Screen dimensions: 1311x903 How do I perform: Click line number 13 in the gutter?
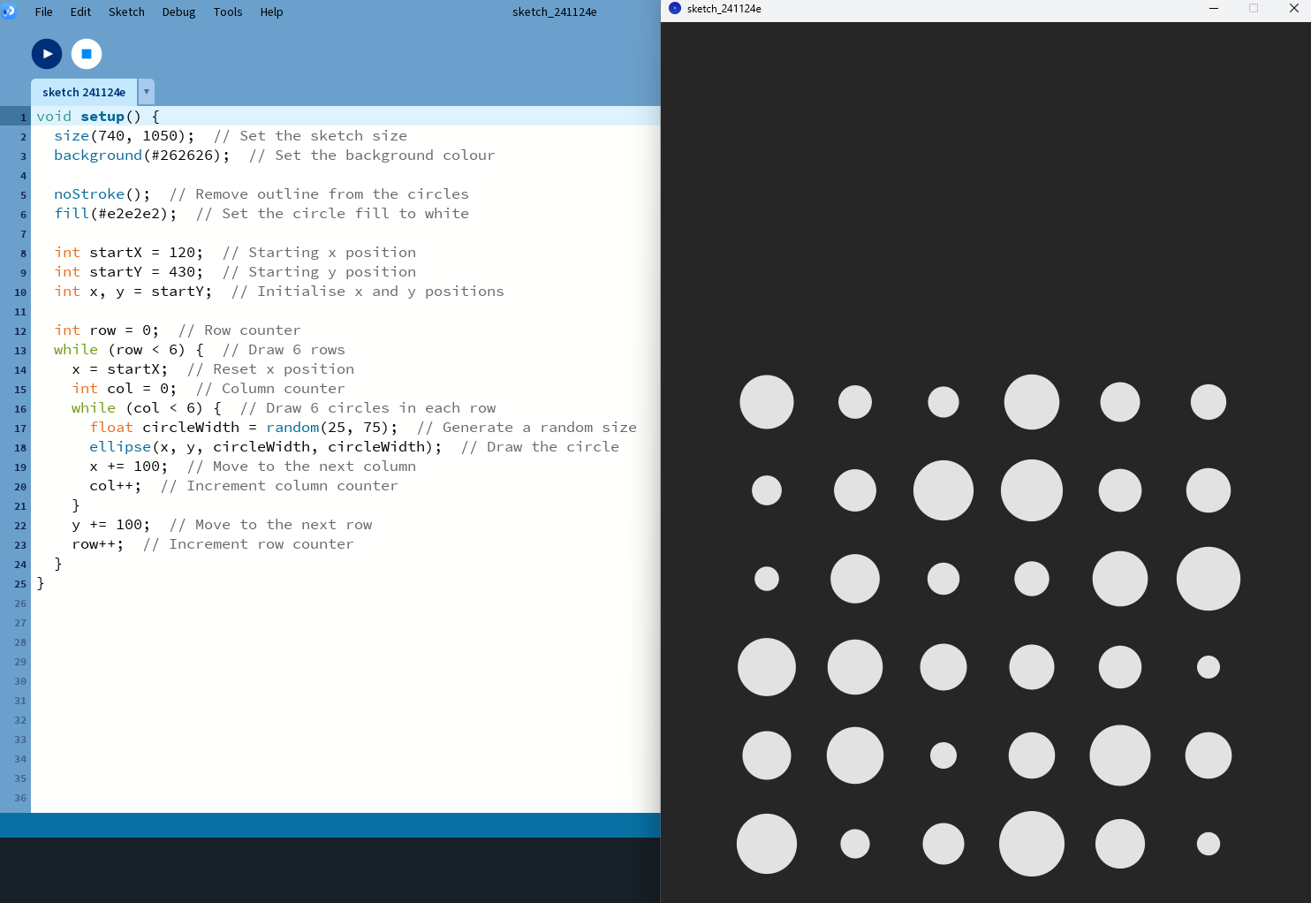(x=20, y=351)
